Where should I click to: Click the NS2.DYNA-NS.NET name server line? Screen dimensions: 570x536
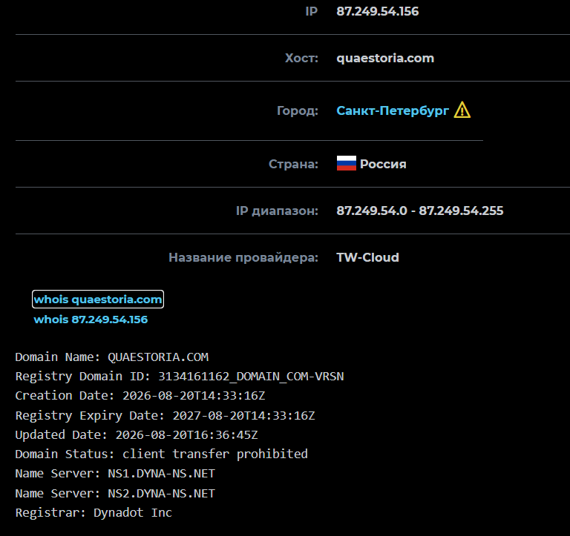point(115,494)
